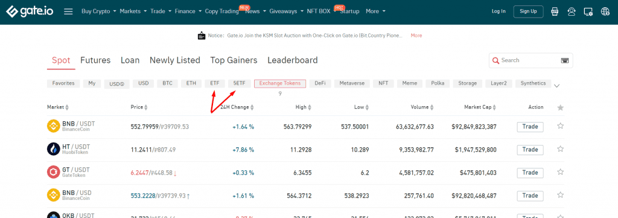Viewport: 618px width, 218px height.
Task: Select the BTC filter chip
Action: click(x=168, y=83)
